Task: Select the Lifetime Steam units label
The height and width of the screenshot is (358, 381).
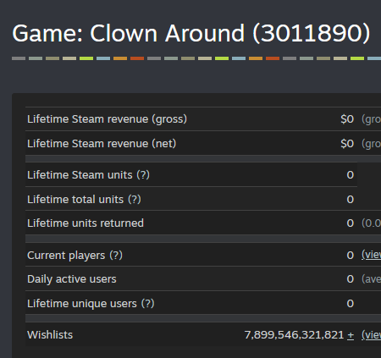Action: point(80,175)
